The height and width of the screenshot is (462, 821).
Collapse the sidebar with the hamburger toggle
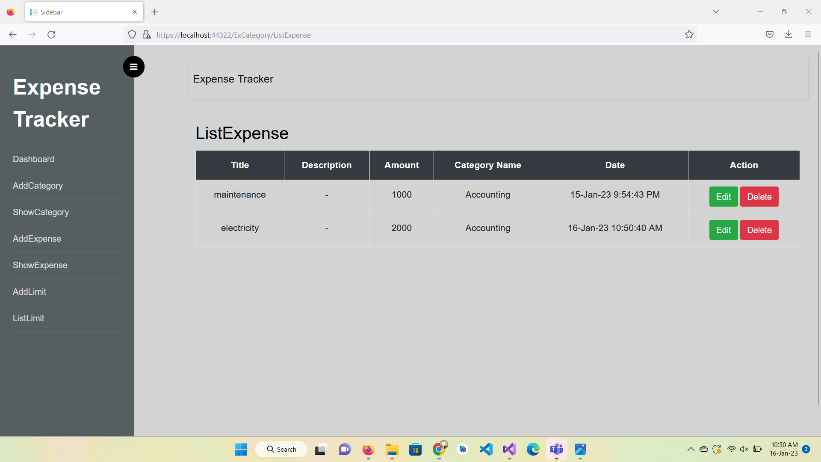click(133, 67)
